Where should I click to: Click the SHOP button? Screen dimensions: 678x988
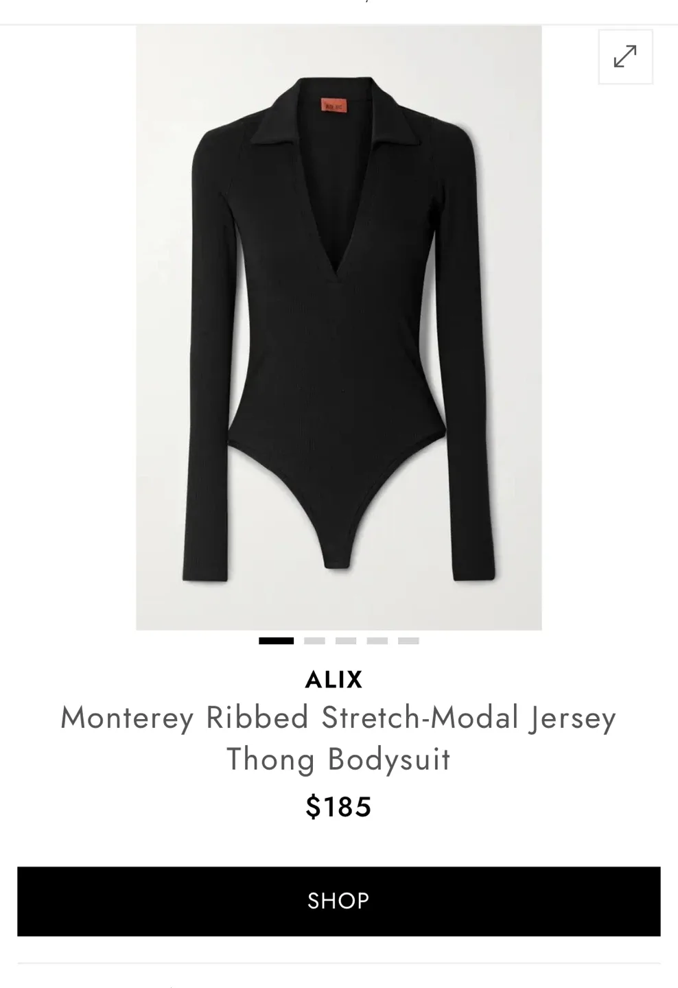[339, 901]
